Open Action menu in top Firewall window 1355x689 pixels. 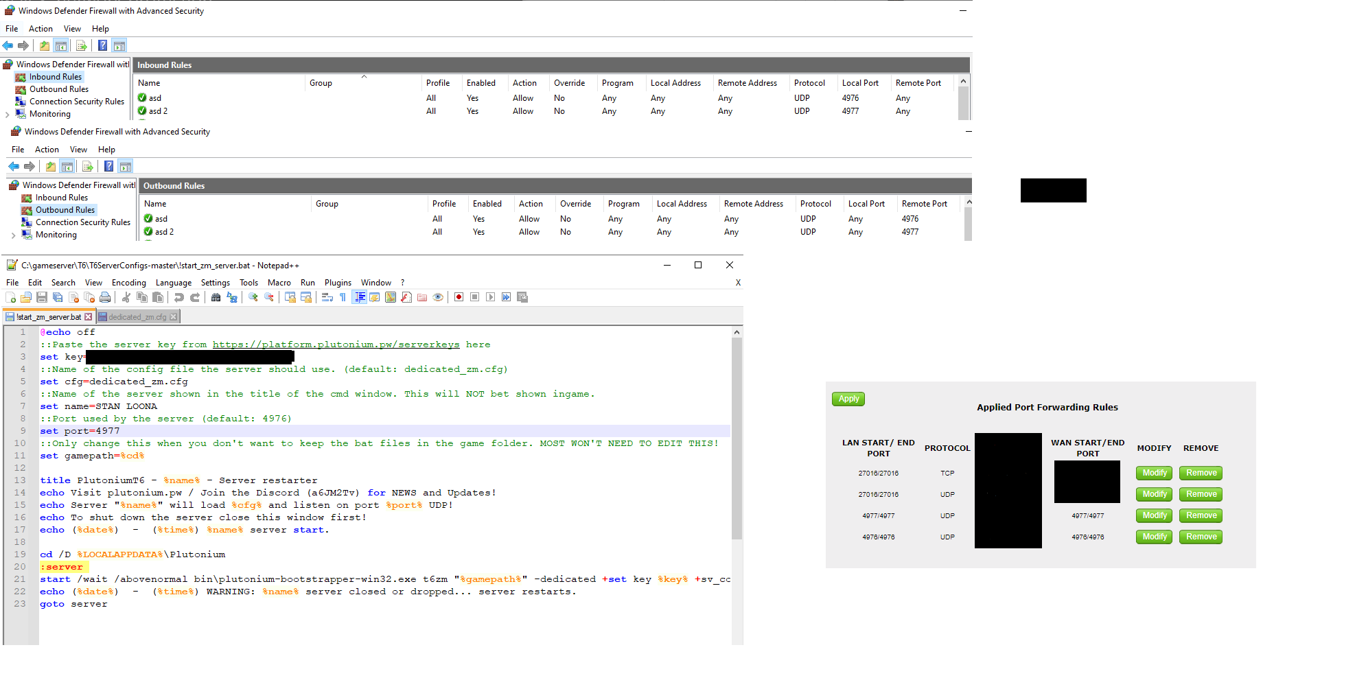point(40,29)
